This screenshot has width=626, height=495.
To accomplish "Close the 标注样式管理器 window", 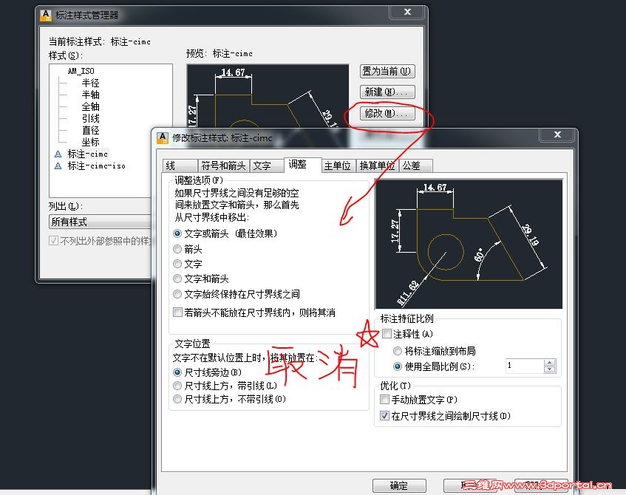I will (x=406, y=12).
